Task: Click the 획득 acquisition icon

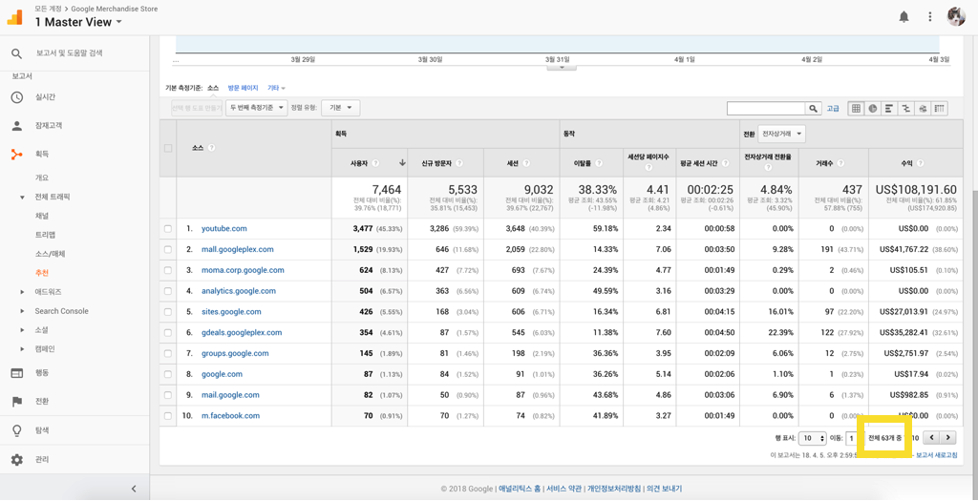Action: (x=17, y=154)
